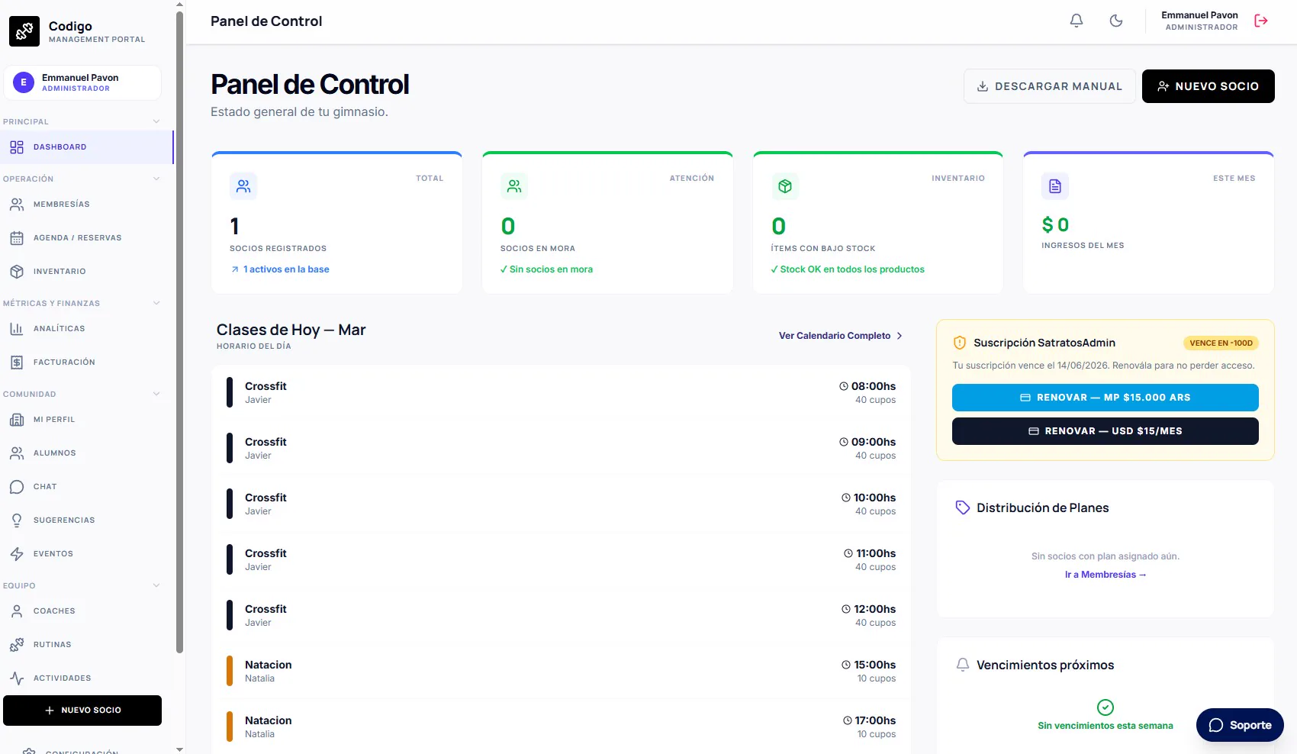Click the Socios Registrados people icon
The width and height of the screenshot is (1297, 754).
click(x=243, y=186)
